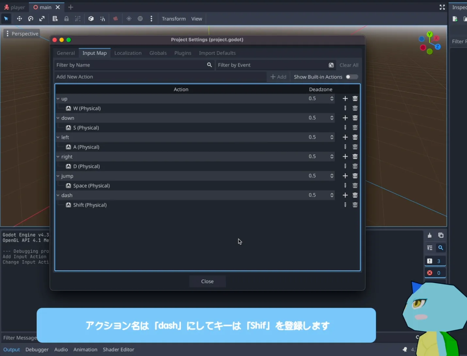Screen dimensions: 467x356
Task: Click the Scale mode tool icon
Action: pyautogui.click(x=42, y=19)
